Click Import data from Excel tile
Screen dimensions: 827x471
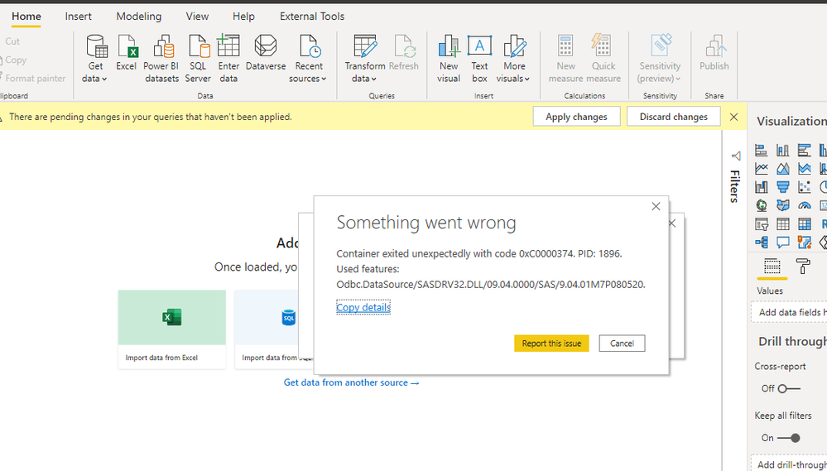point(171,329)
